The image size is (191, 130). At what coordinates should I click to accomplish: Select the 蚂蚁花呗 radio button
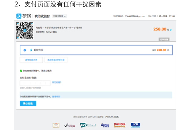25,50
